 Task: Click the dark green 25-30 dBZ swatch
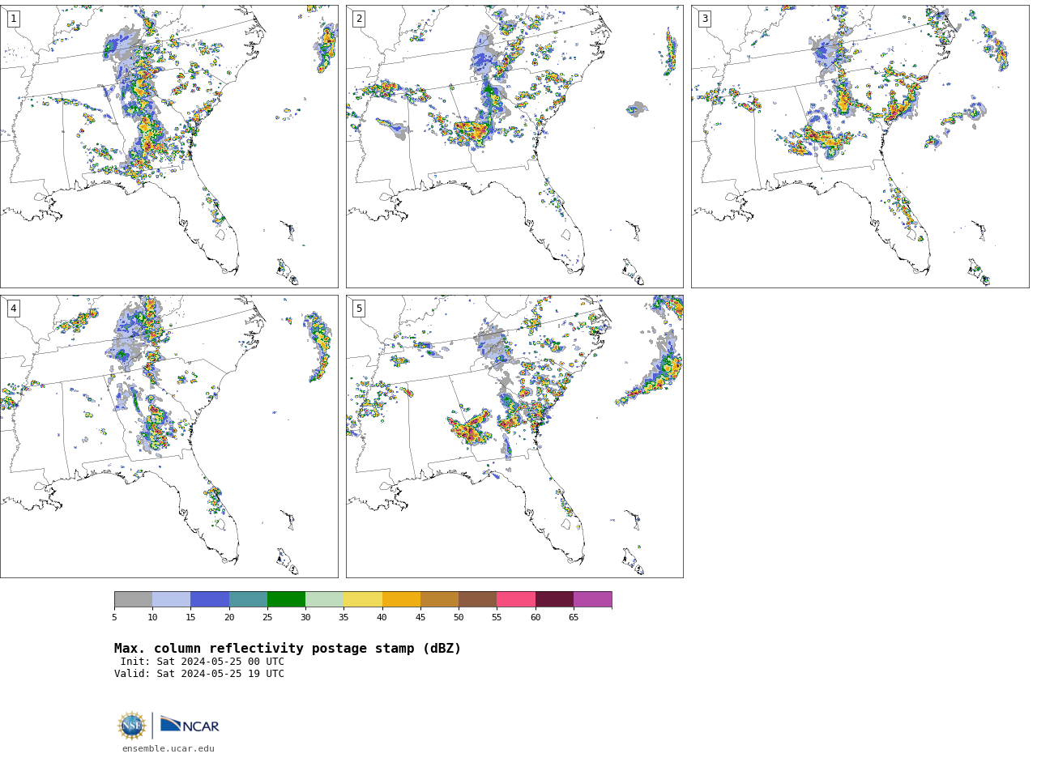click(x=286, y=599)
